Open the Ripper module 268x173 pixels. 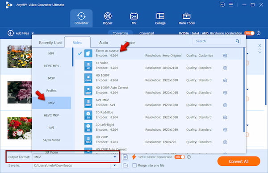(108, 18)
